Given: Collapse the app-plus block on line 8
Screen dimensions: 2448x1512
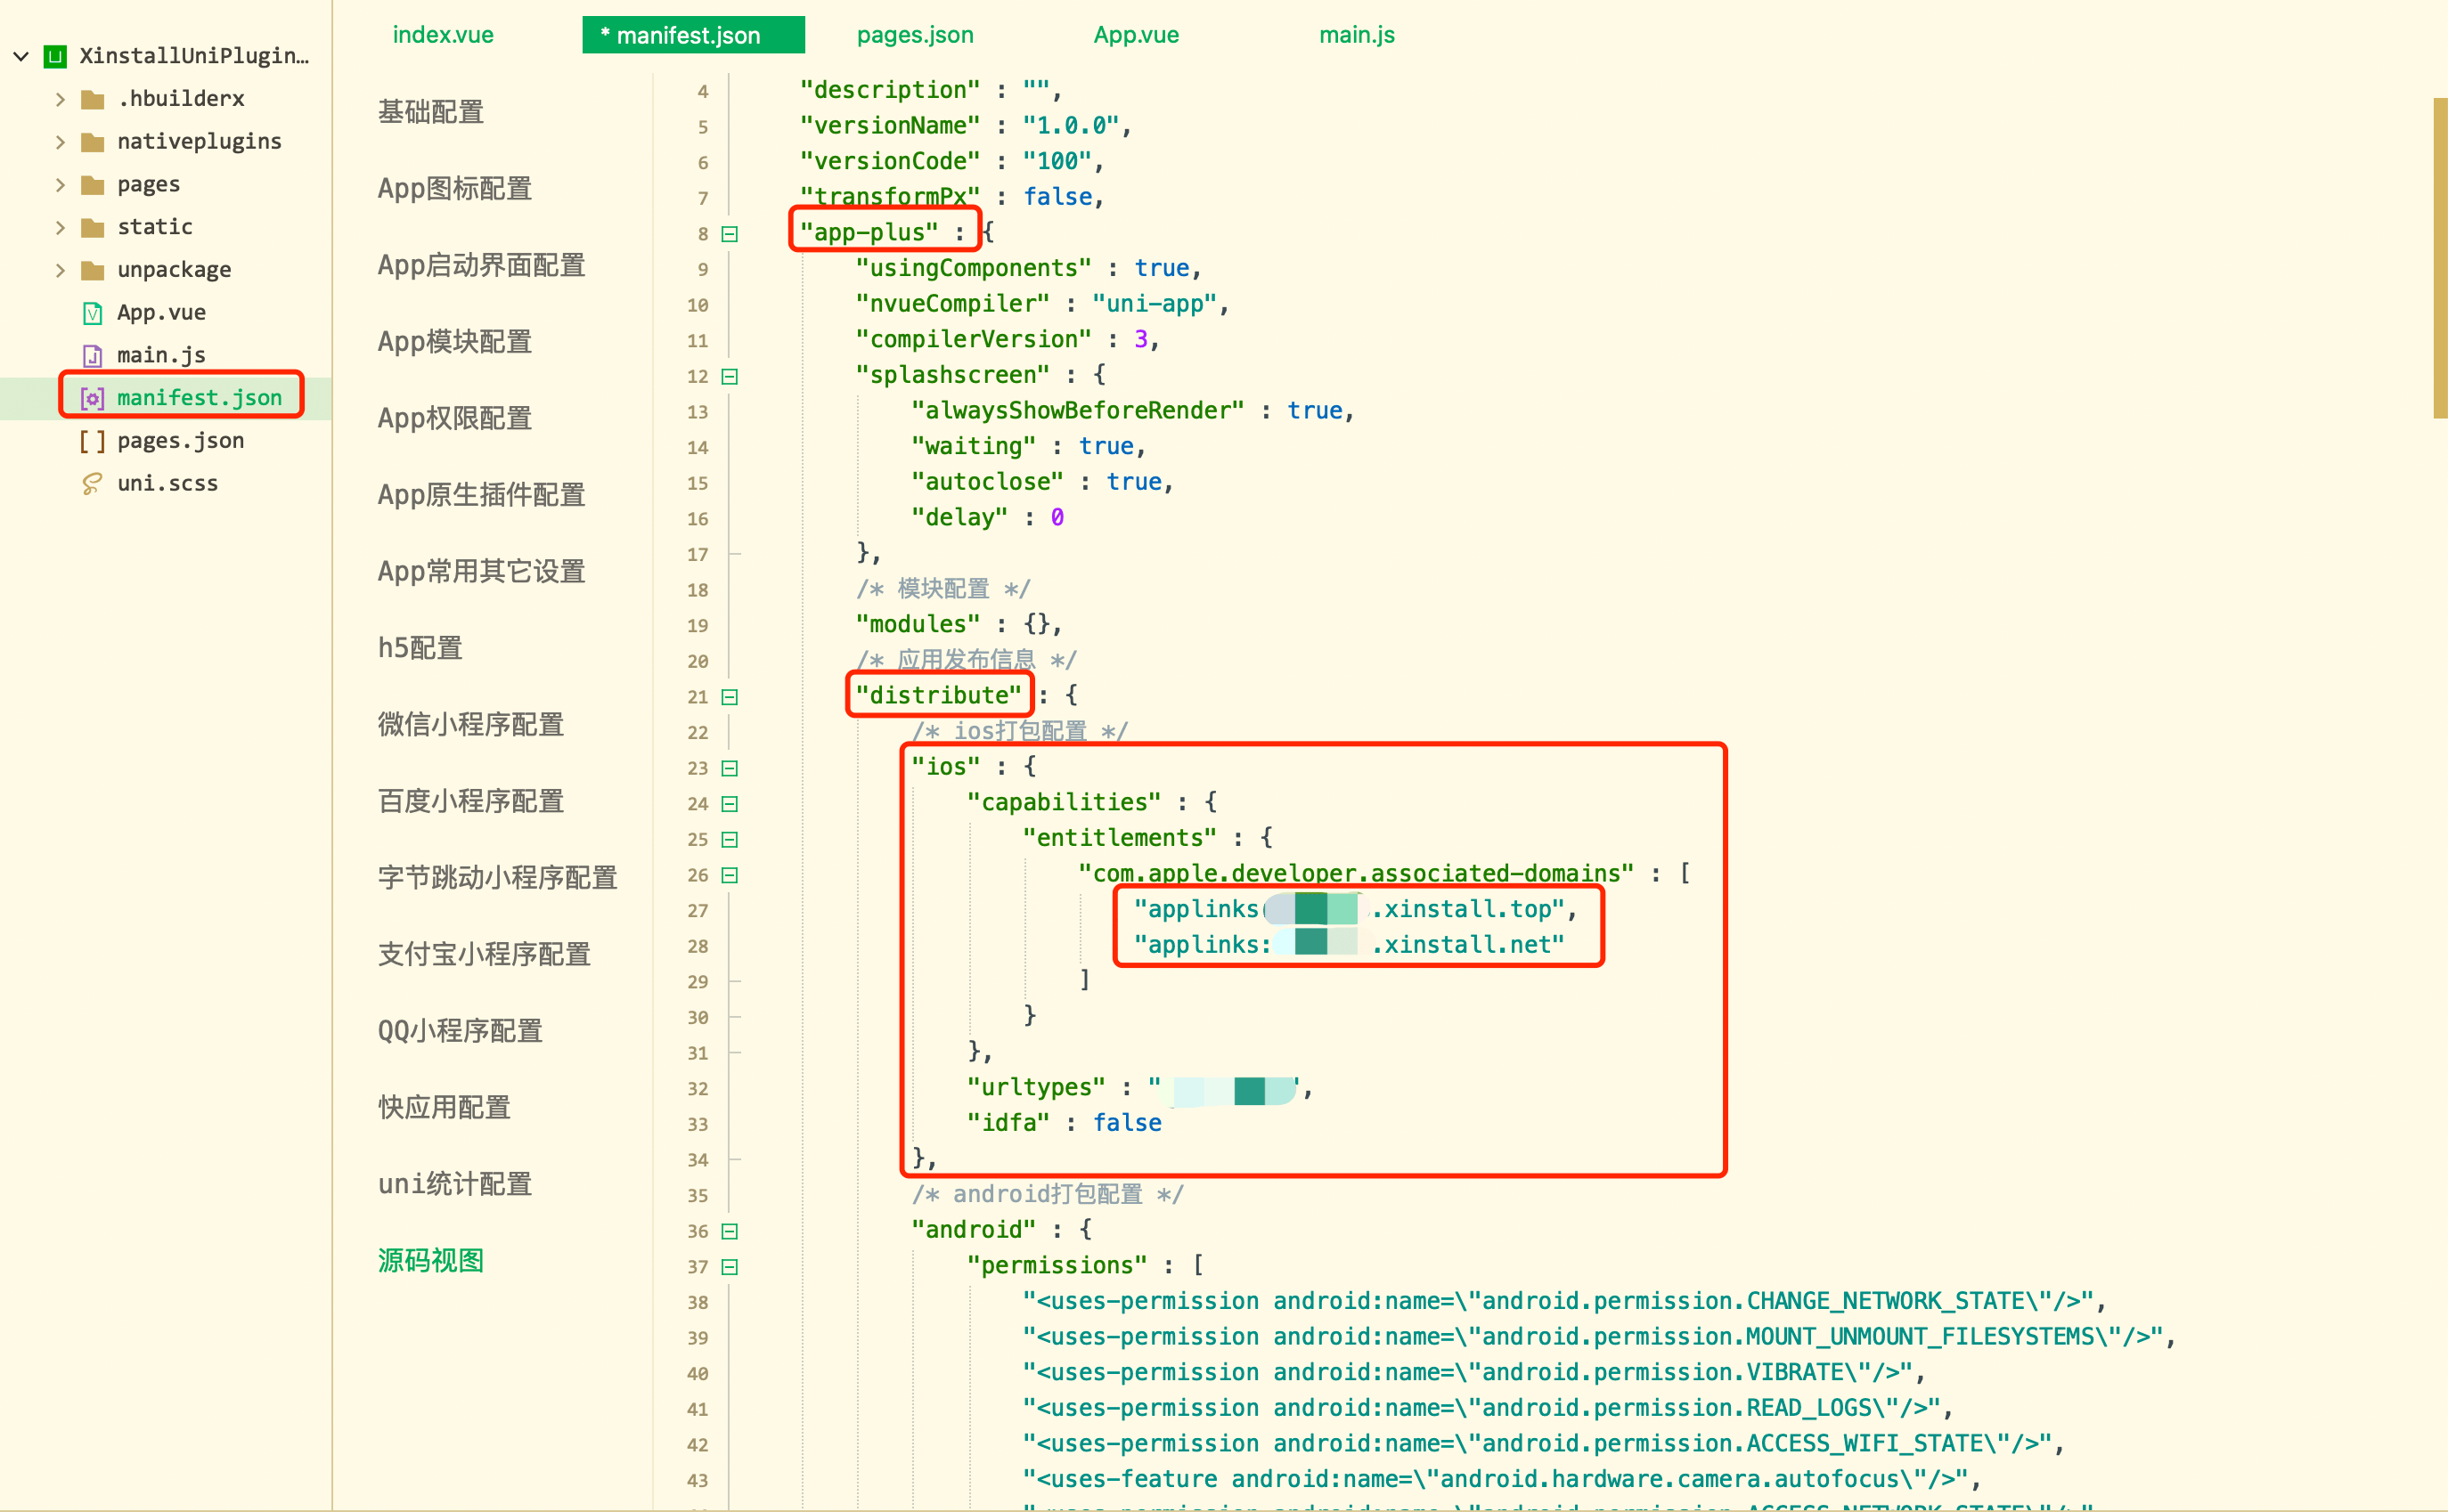Looking at the screenshot, I should point(730,233).
